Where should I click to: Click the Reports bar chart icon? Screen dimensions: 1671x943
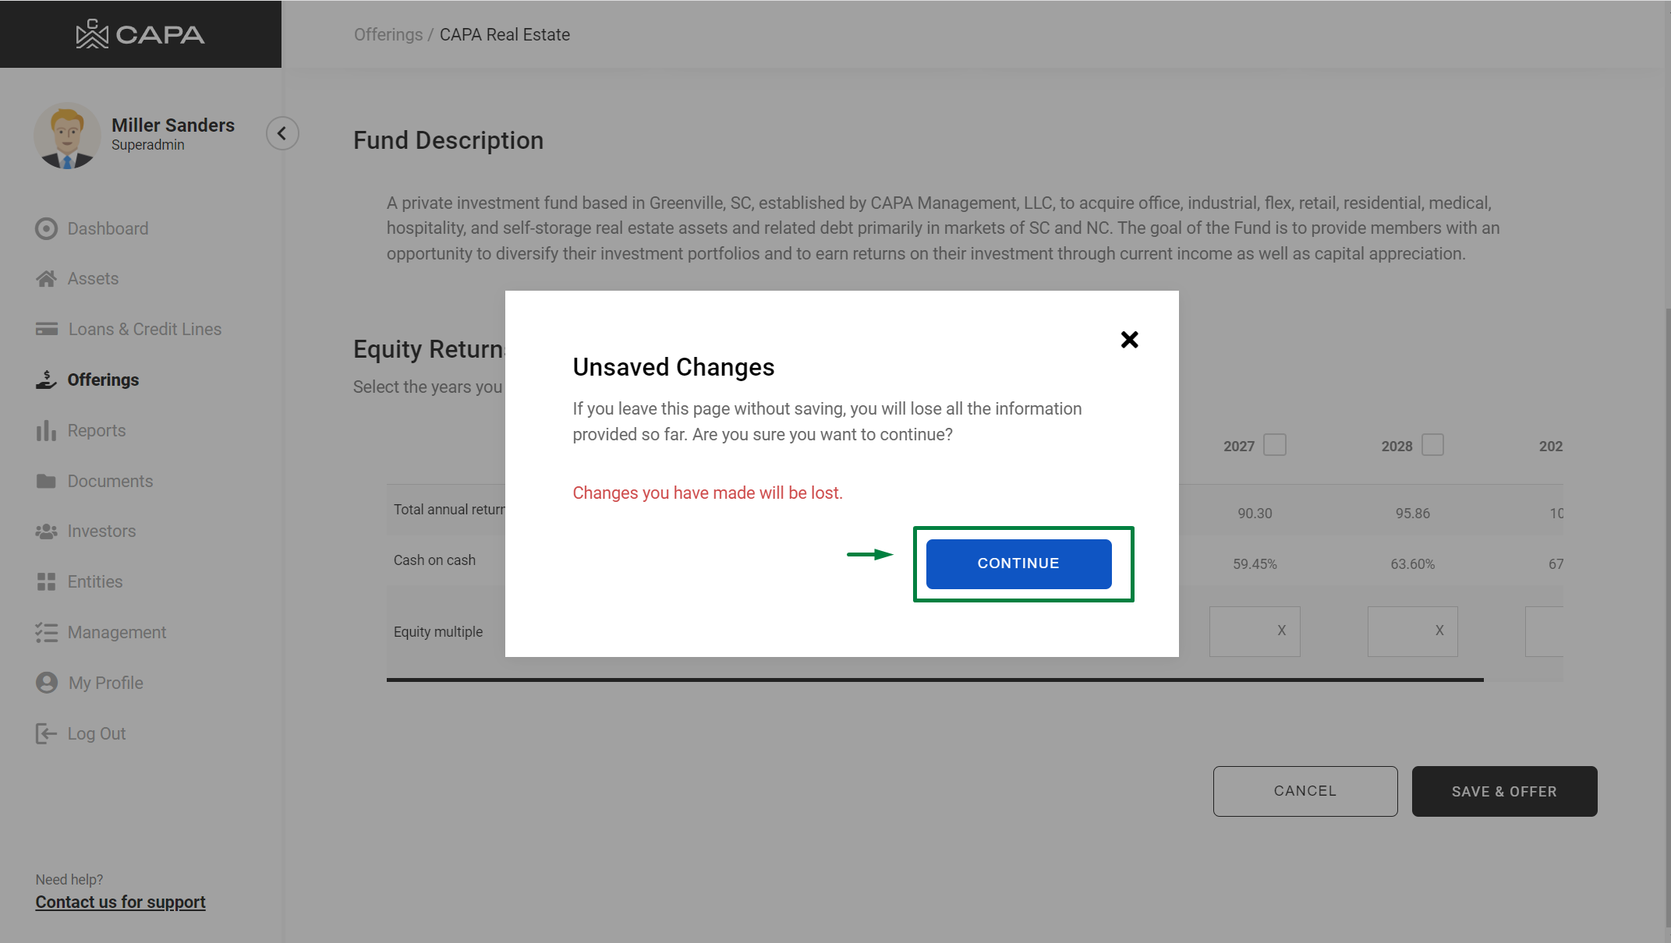point(46,430)
